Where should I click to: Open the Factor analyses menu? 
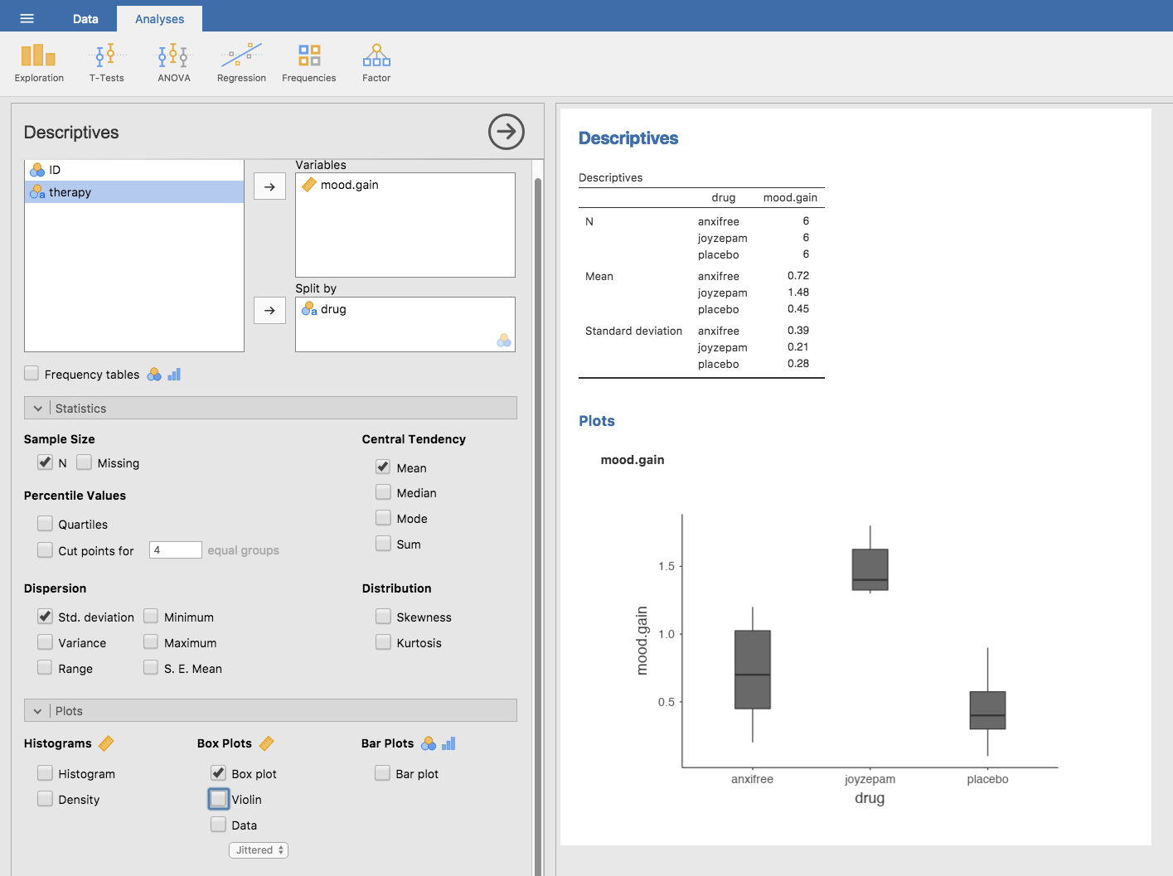pyautogui.click(x=376, y=64)
